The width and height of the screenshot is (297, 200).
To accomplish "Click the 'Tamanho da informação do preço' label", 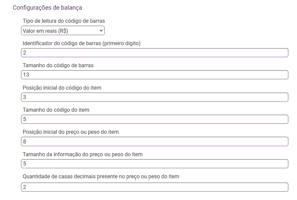I will click(83, 155).
